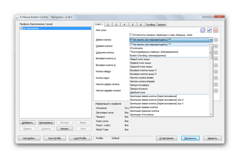240x159 pixels.
Task: Click the Load Profile button
Action: pyautogui.click(x=80, y=138)
